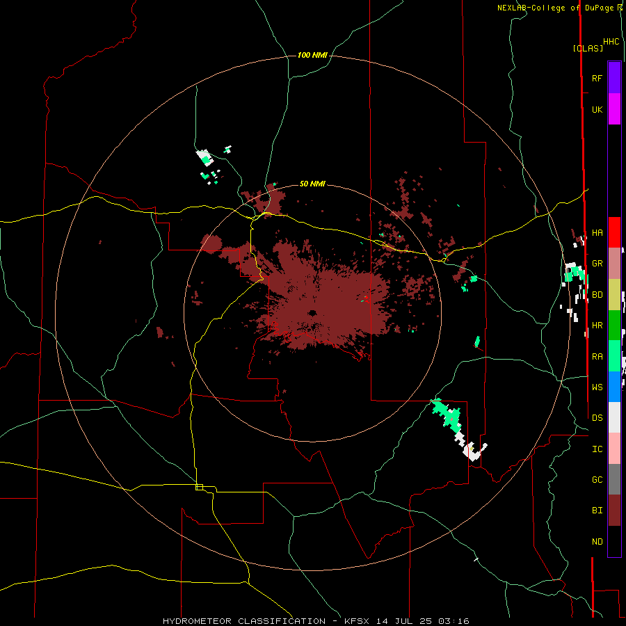Select the IC pink legend swatch
This screenshot has width=626, height=626.
614,449
